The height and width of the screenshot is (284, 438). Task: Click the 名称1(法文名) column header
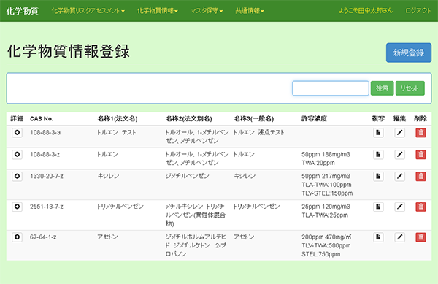[118, 119]
